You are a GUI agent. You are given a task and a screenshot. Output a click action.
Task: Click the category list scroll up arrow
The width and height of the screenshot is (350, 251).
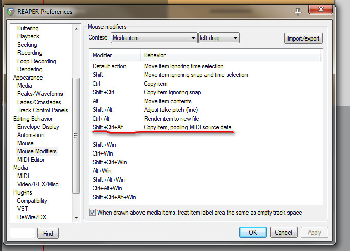(x=76, y=29)
